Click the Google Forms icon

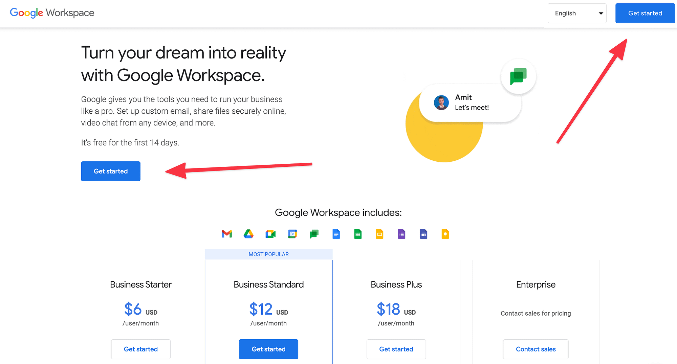pyautogui.click(x=401, y=234)
